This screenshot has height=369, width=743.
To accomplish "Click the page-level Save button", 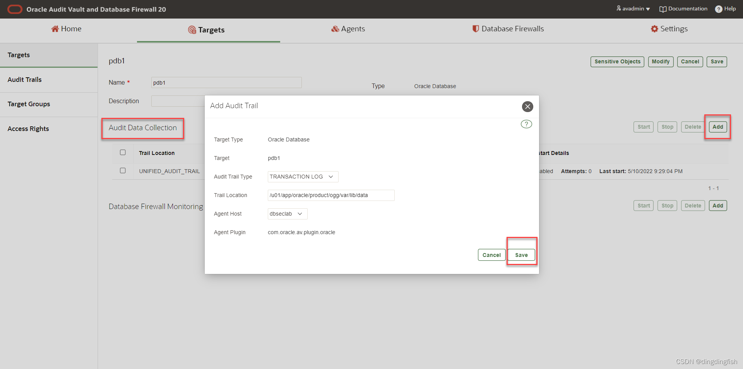I will [717, 61].
